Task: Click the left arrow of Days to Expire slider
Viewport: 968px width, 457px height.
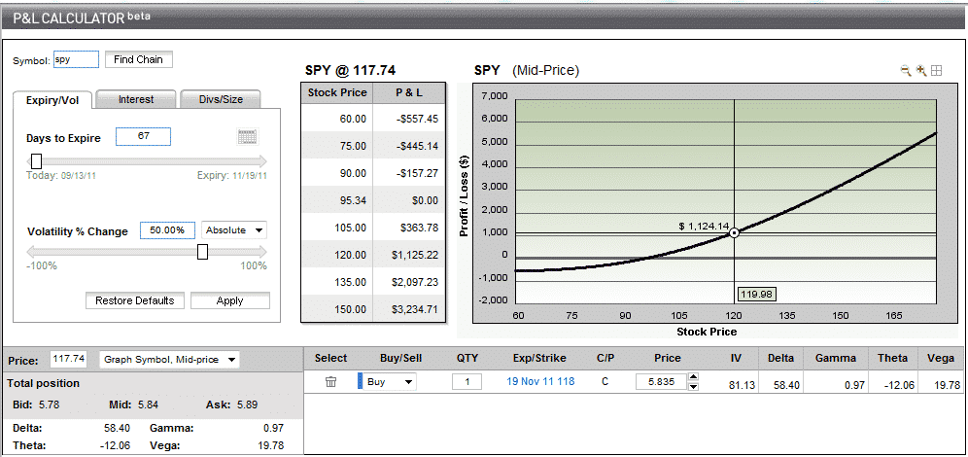Action: [29, 161]
